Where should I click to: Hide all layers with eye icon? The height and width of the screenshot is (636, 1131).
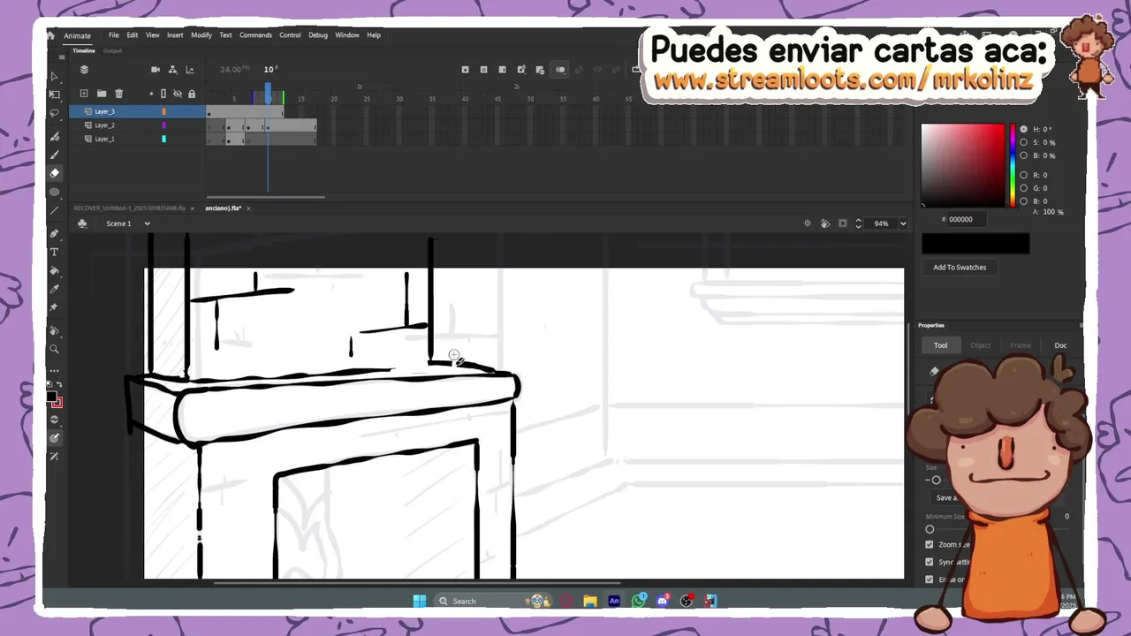pyautogui.click(x=178, y=94)
